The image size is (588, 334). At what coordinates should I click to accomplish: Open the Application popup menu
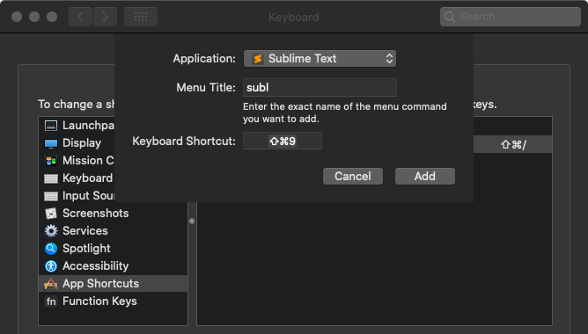tap(320, 59)
